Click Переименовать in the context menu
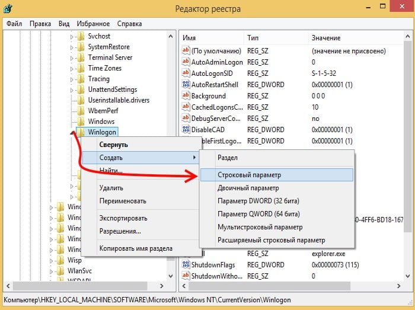The height and width of the screenshot is (310, 415). point(123,201)
